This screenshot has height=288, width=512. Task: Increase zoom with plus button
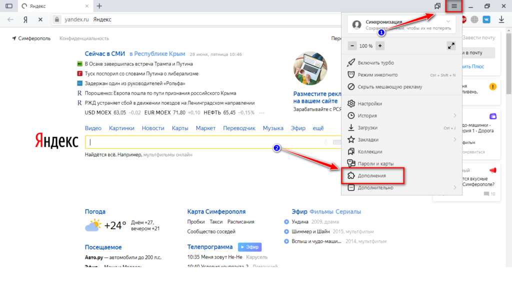(380, 45)
